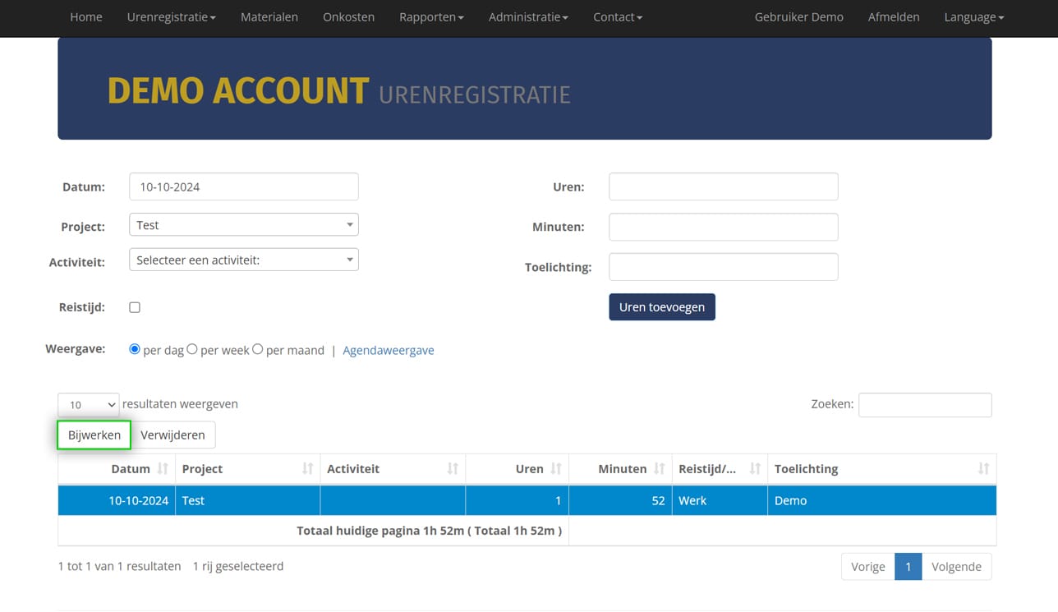Sort Minuten column via sort icon
This screenshot has width=1058, height=612.
click(659, 469)
